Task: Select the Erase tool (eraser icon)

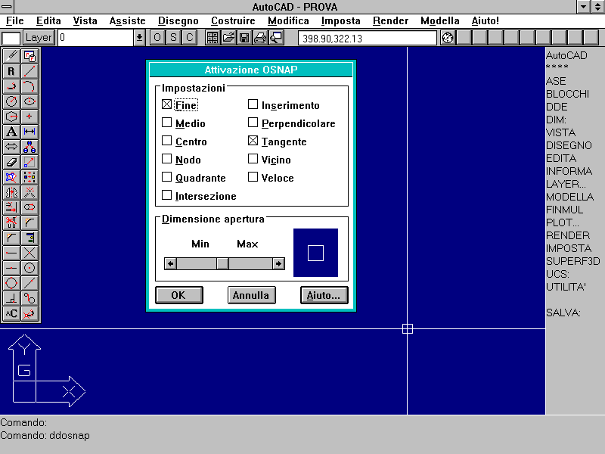Action: pos(11,162)
